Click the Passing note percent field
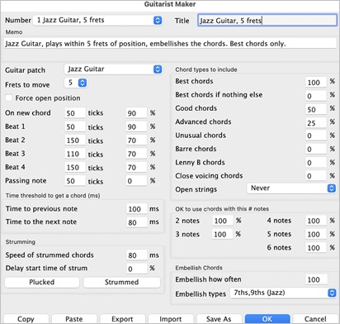This screenshot has height=324, width=340. 136,181
